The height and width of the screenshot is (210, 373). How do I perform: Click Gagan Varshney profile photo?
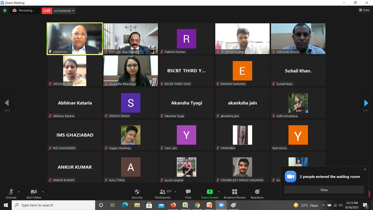pyautogui.click(x=131, y=135)
